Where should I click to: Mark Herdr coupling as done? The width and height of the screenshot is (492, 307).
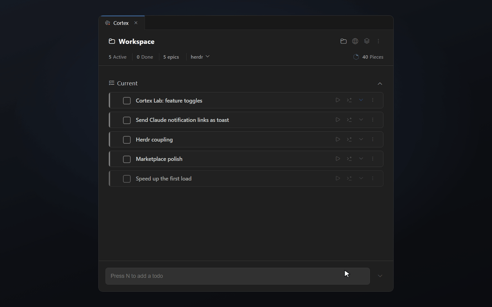coord(127,140)
